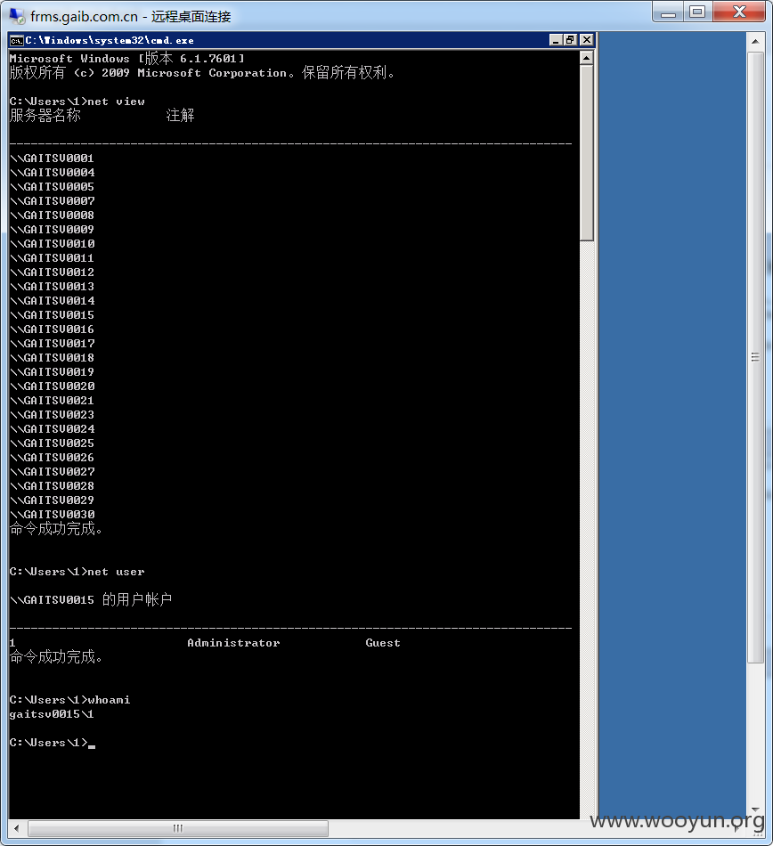Screen dimensions: 773x846
Task: Click the \\GAITSV0026 server entry
Action: point(52,458)
